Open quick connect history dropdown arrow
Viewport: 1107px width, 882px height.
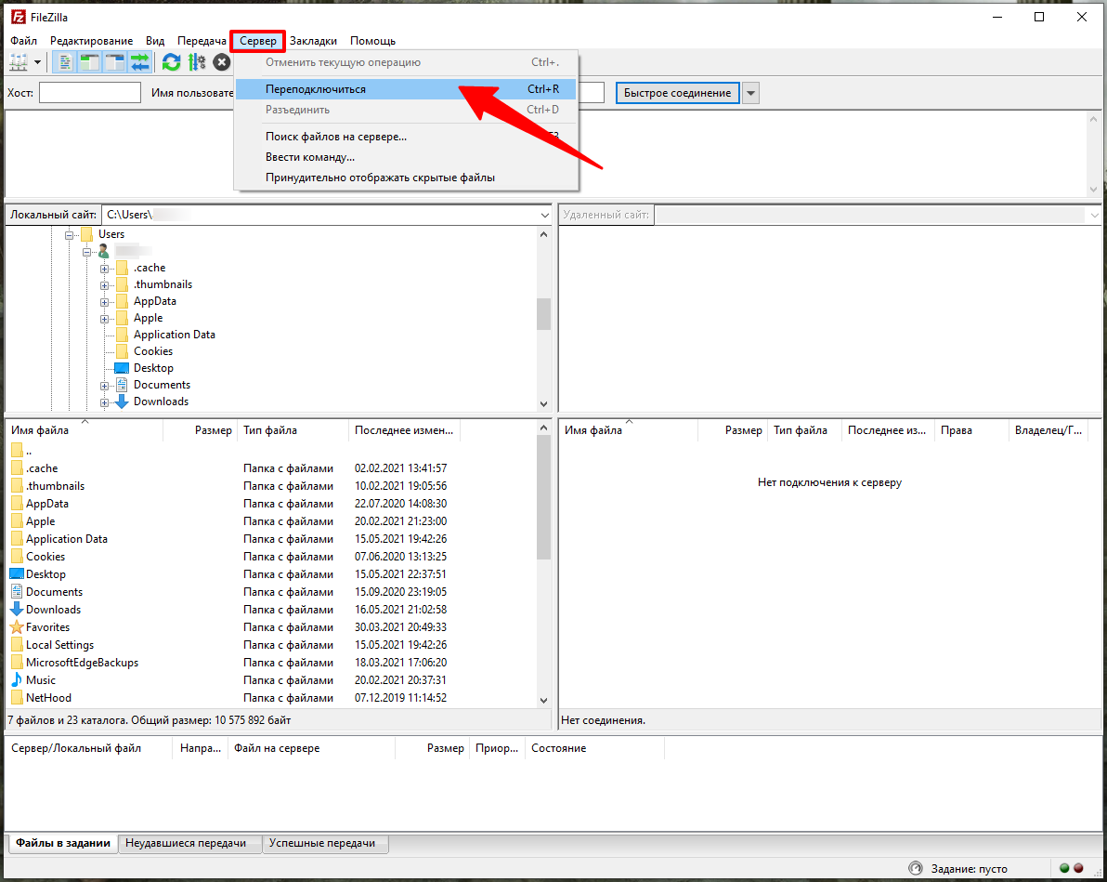[751, 93]
